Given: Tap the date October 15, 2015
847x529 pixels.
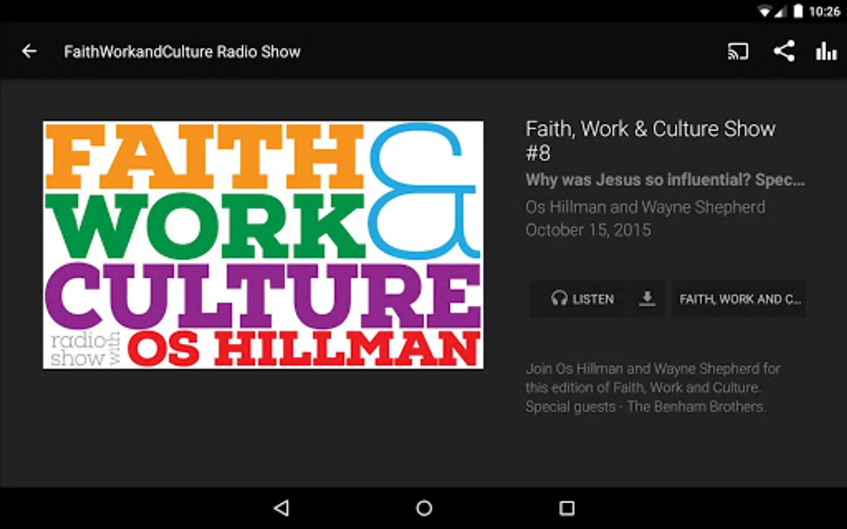Looking at the screenshot, I should 588,230.
